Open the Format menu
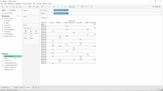The width and height of the screenshot is (163, 91). point(39,4)
